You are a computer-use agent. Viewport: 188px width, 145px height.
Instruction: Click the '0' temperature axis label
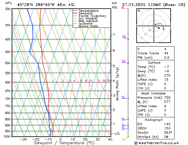pyautogui.click(x=61, y=139)
